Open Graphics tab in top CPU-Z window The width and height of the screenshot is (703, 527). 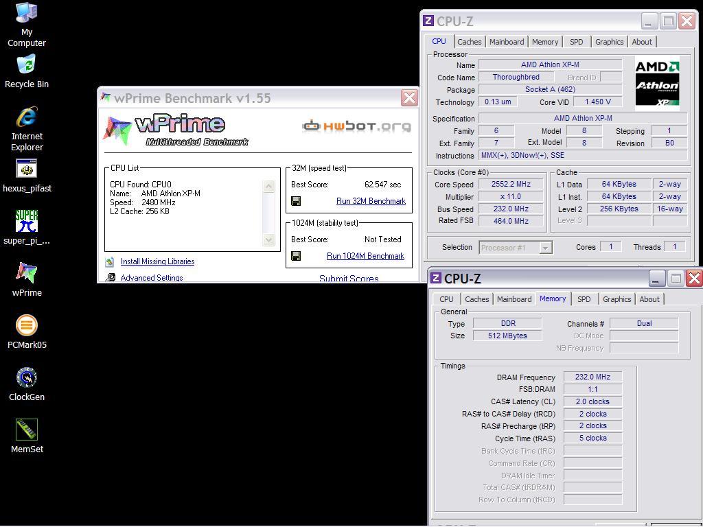[x=610, y=42]
